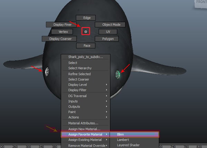The width and height of the screenshot is (207, 148).
Task: Open Assign Existing Material submenu
Action: coord(86,140)
